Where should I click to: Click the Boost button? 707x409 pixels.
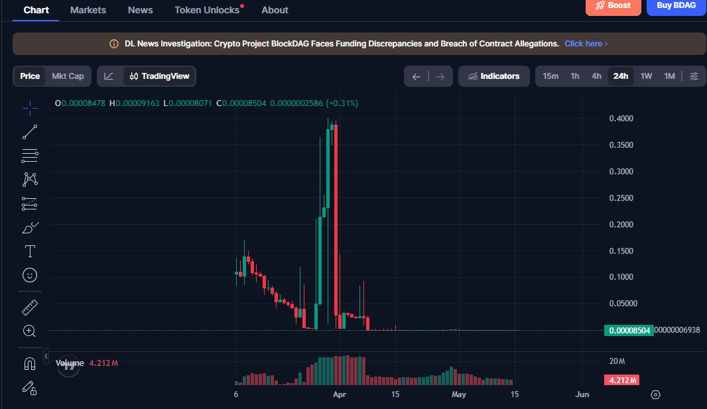click(613, 7)
